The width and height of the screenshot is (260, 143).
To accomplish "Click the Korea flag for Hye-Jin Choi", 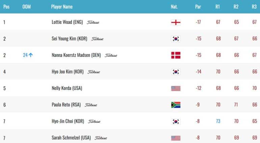I will [176, 121].
